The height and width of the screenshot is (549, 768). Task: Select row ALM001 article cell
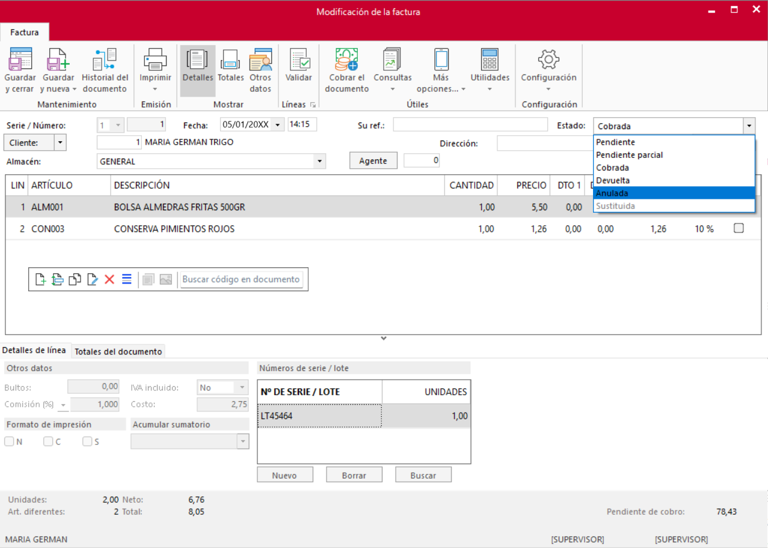pos(69,207)
